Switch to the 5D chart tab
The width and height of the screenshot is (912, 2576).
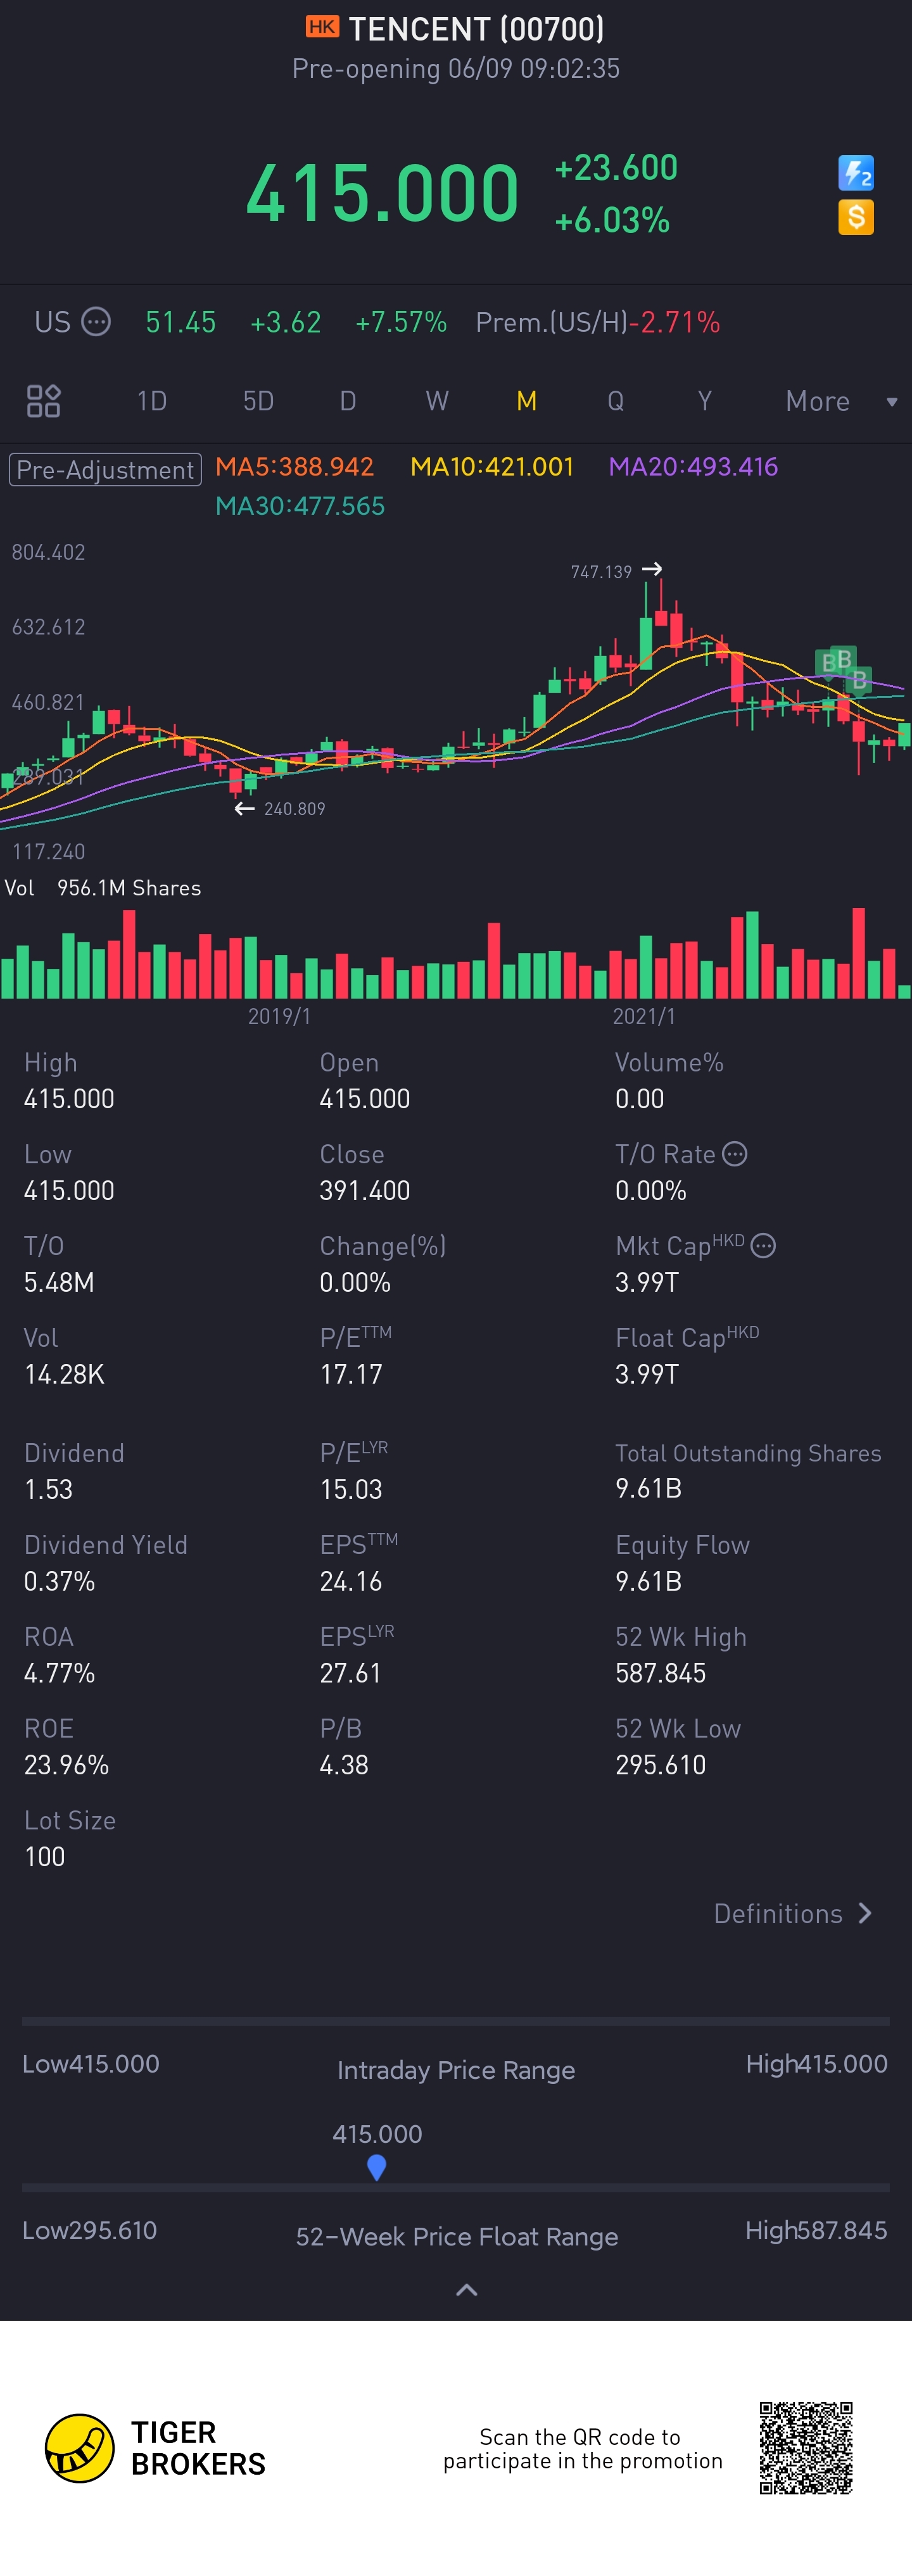258,401
